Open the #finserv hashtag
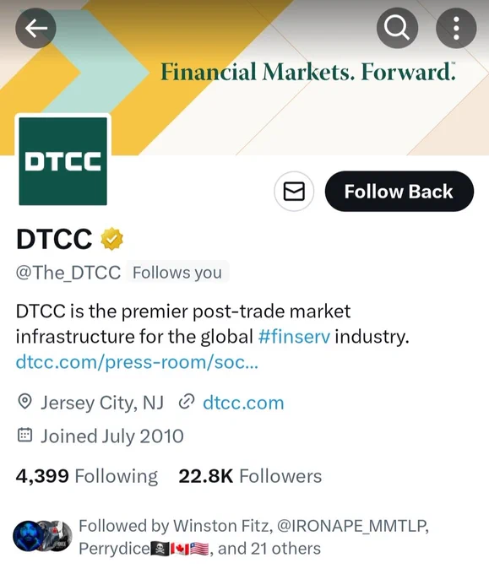 pos(294,337)
